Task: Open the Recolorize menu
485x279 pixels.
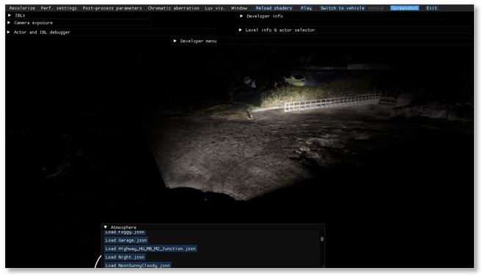Action: tap(22, 8)
